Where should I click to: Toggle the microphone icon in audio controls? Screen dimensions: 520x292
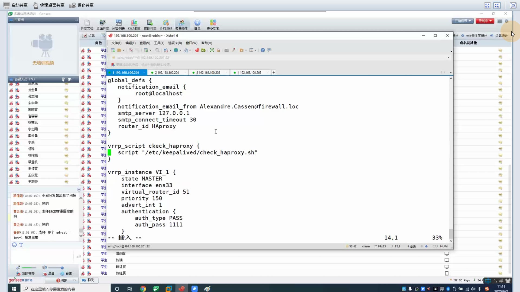[x=18, y=268]
